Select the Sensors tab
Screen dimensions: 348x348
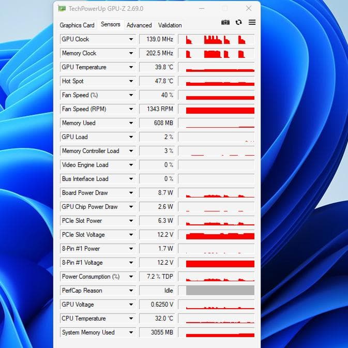click(111, 24)
